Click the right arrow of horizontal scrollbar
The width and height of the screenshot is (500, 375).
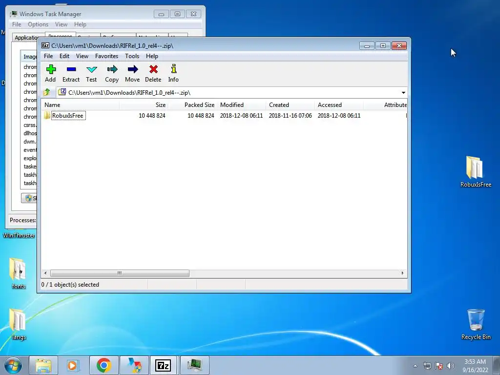[402, 273]
